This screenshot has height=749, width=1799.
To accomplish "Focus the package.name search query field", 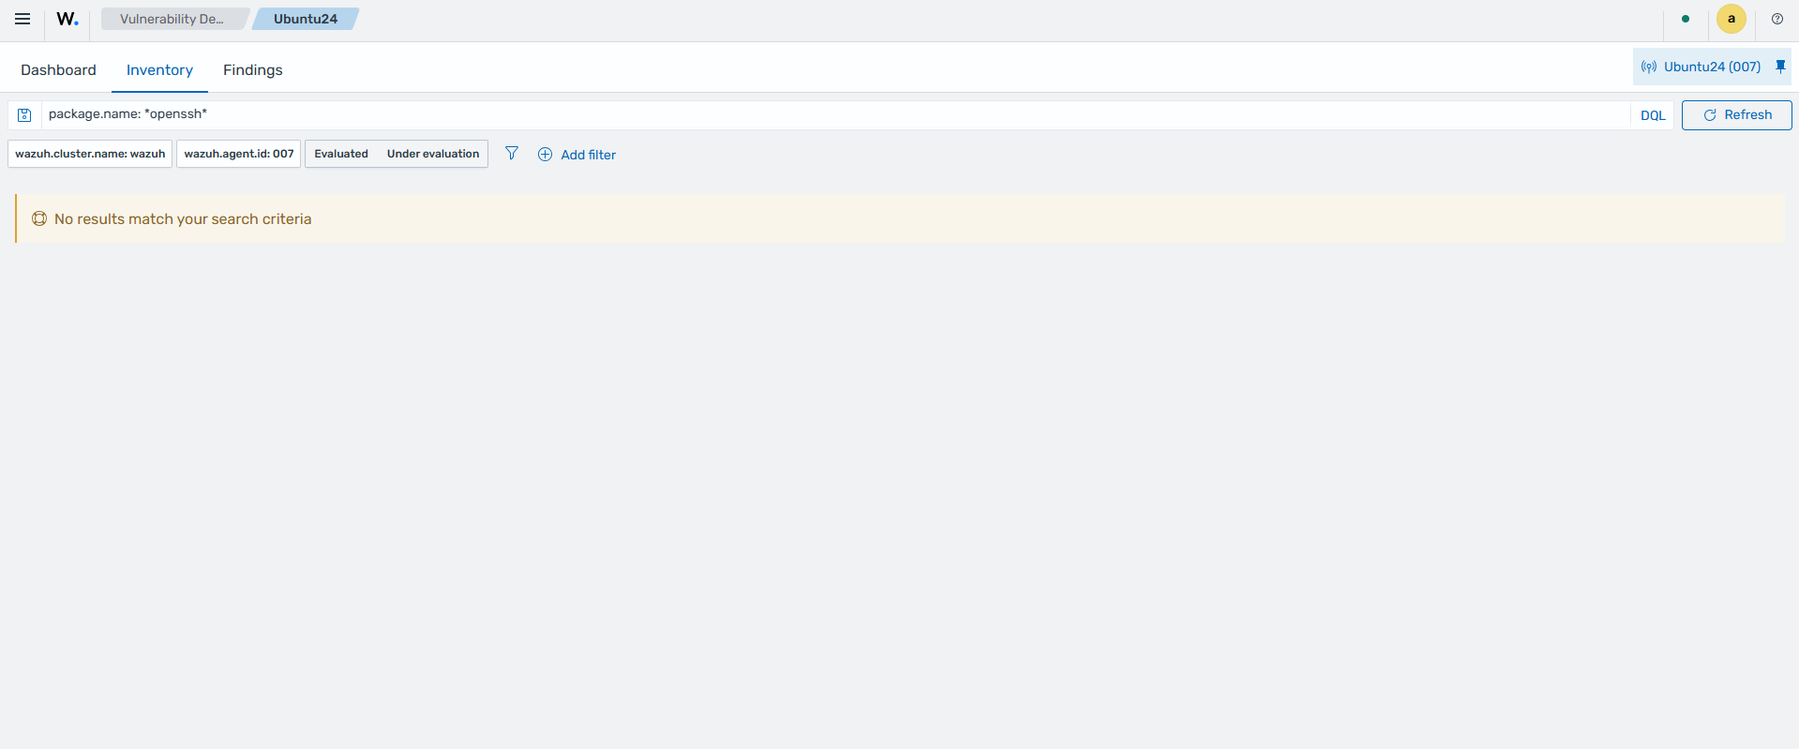I will click(x=836, y=114).
